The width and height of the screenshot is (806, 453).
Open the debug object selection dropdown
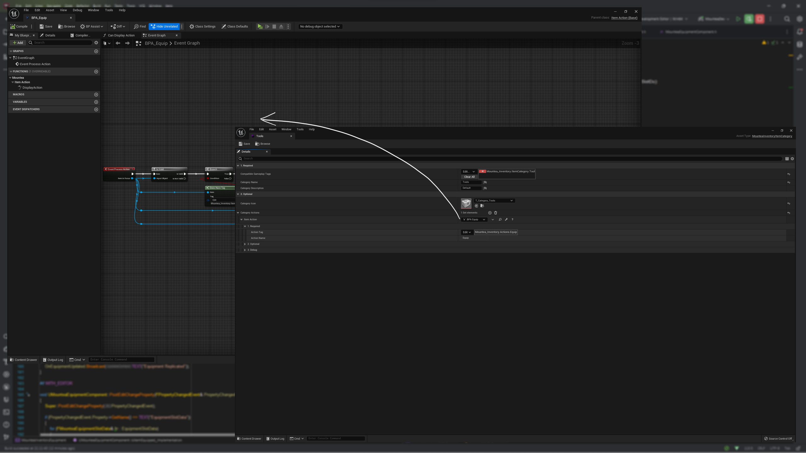(320, 26)
